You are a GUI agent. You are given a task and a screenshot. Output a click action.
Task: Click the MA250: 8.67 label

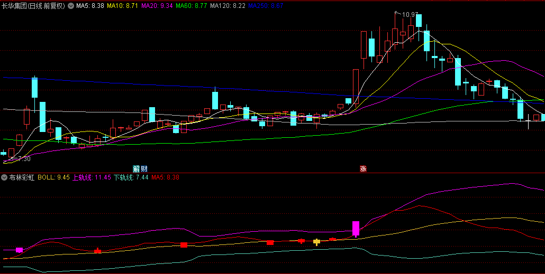[x=266, y=6]
